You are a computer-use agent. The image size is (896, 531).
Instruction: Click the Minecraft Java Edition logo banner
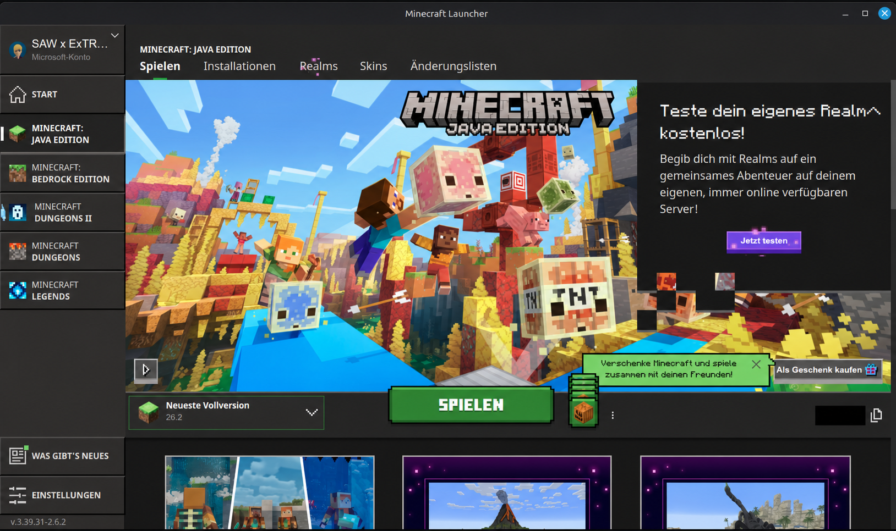point(507,113)
